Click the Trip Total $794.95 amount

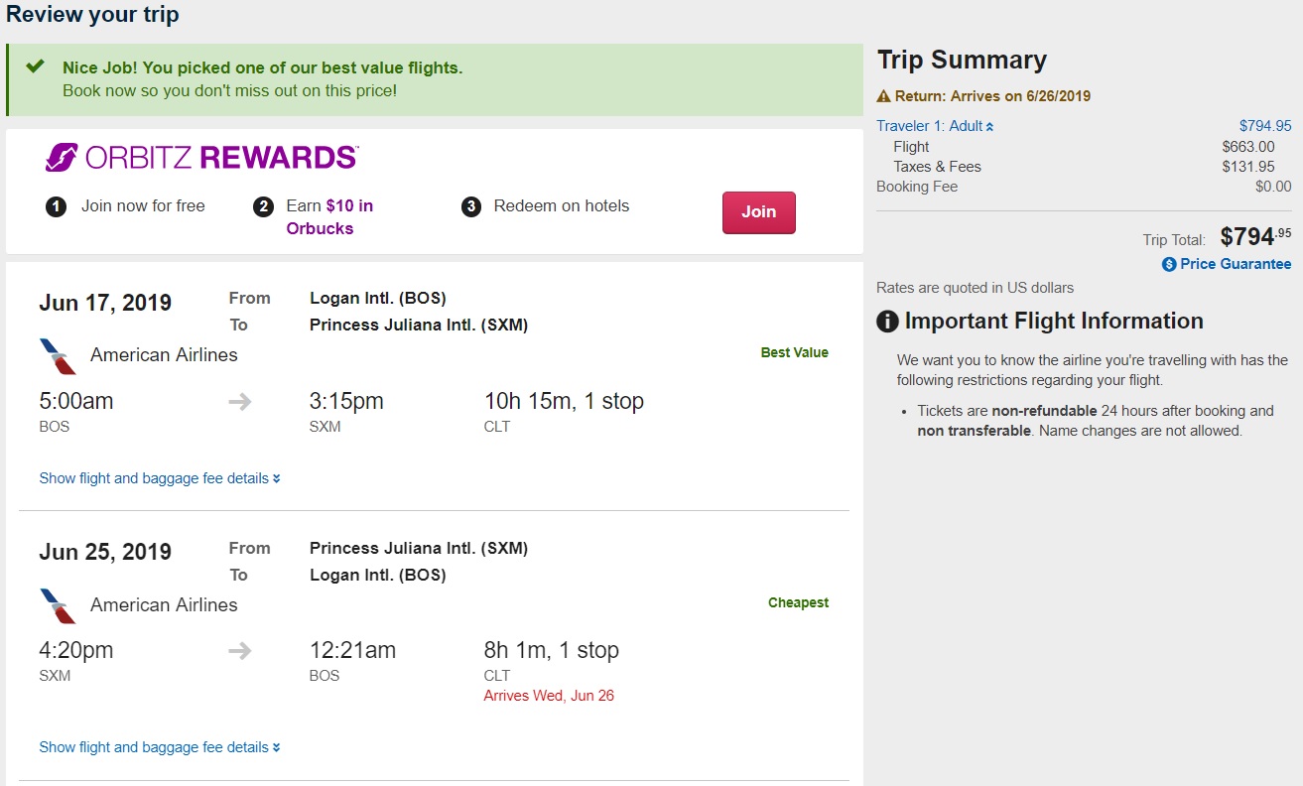(1255, 237)
